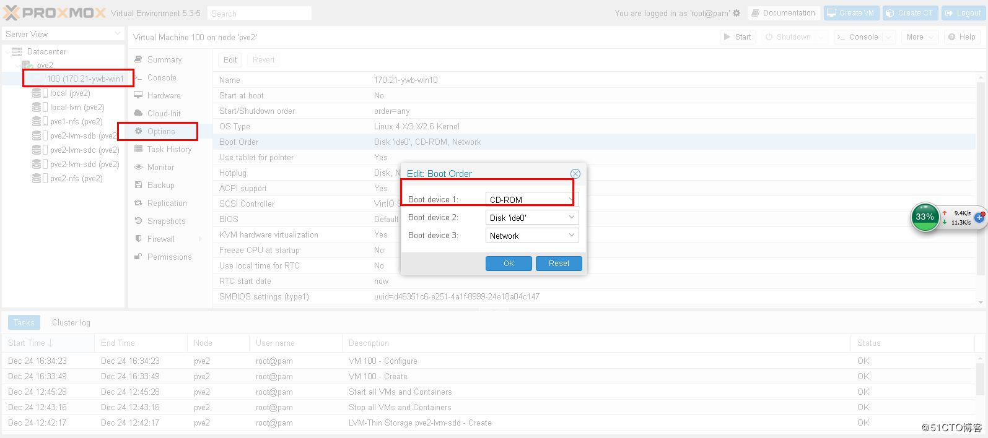Click the Backup floppy icon
Screen dimensions: 988x438
pyautogui.click(x=138, y=186)
